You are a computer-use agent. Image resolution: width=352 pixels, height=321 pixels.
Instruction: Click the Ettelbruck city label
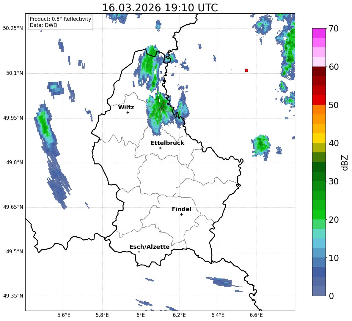click(x=167, y=143)
